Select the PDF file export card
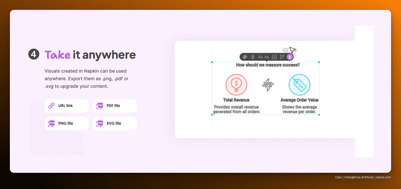401x189 pixels. [115, 106]
